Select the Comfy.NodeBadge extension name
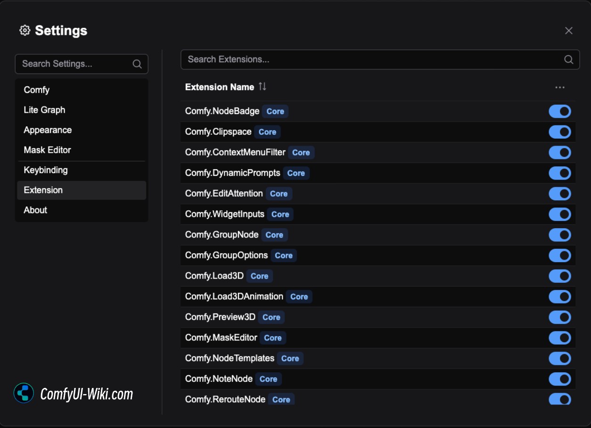The image size is (591, 428). coord(222,111)
